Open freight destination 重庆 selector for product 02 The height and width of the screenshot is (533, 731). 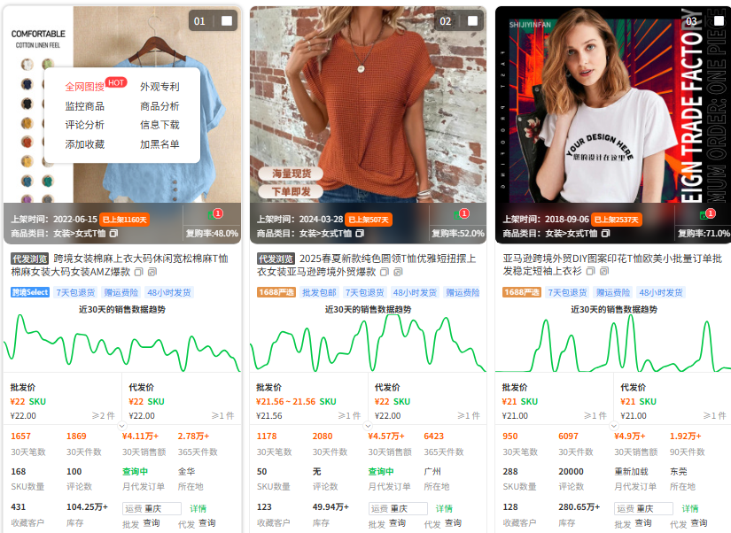[398, 508]
